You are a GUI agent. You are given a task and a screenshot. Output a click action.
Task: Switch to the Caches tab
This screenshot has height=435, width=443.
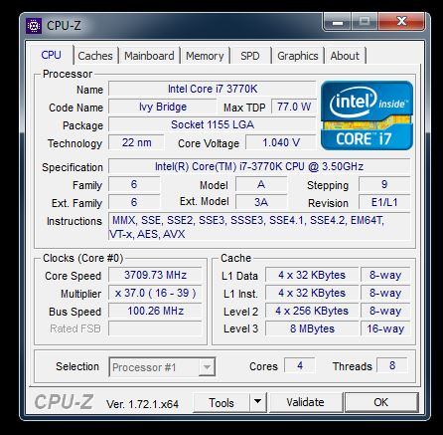(x=95, y=56)
